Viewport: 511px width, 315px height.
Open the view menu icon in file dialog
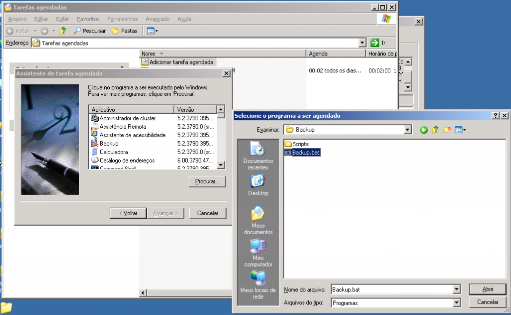(x=460, y=130)
